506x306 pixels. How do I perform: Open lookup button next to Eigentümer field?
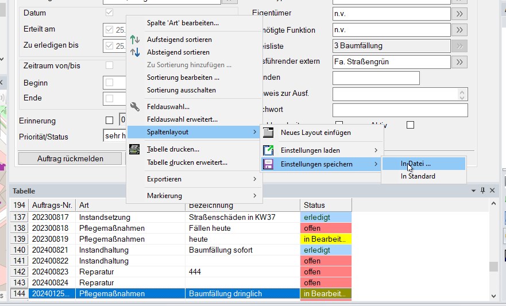459,14
